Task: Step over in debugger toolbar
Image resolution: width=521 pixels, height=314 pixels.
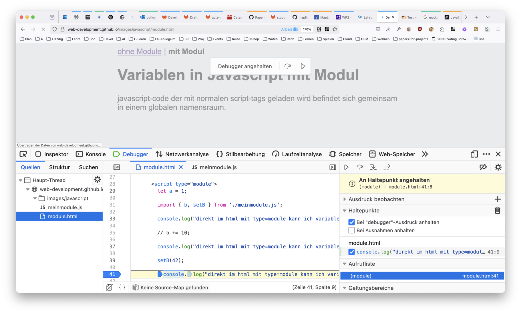Action: (x=360, y=167)
